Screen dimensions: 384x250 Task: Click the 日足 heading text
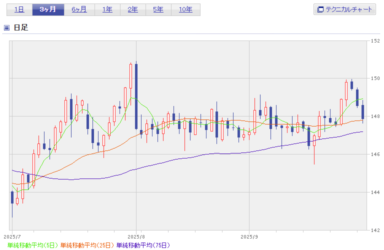[21, 27]
